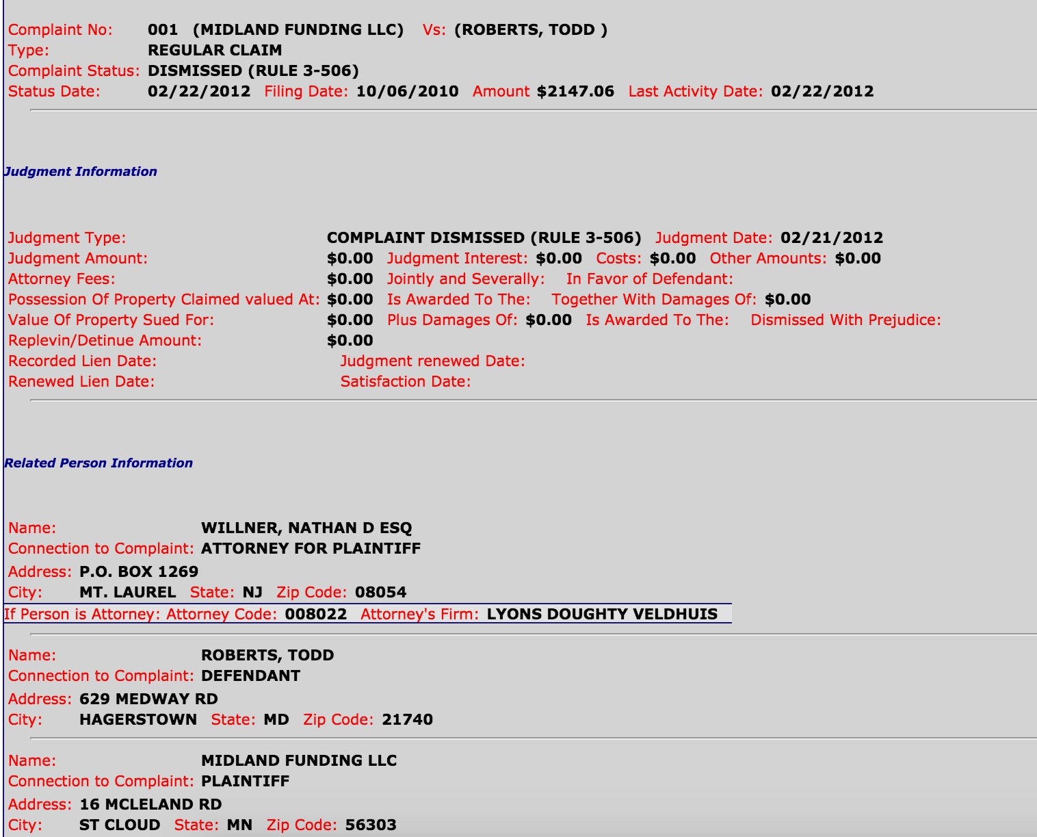The width and height of the screenshot is (1037, 837).
Task: Click complaint status DISMISSED (RULE 3-506)
Action: [253, 71]
